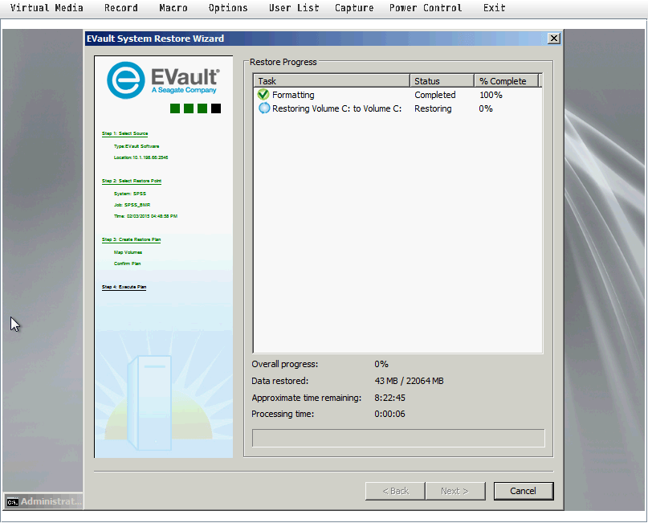Click the black step indicator square
The height and width of the screenshot is (523, 648).
216,108
